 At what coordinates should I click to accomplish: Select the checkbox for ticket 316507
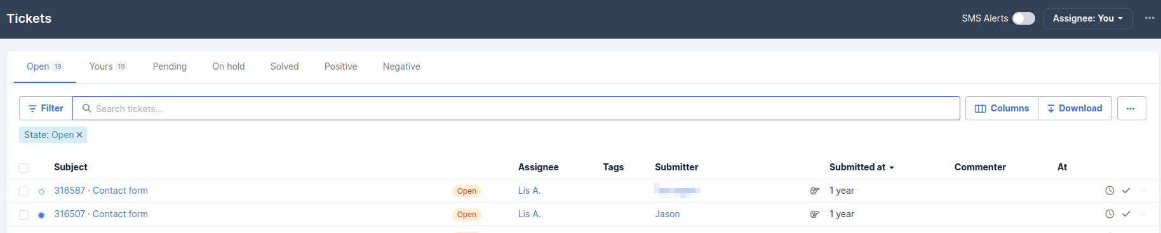point(24,215)
